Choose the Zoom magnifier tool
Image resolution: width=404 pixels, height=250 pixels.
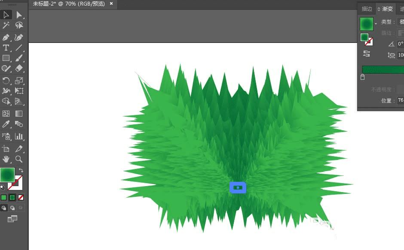point(19,159)
